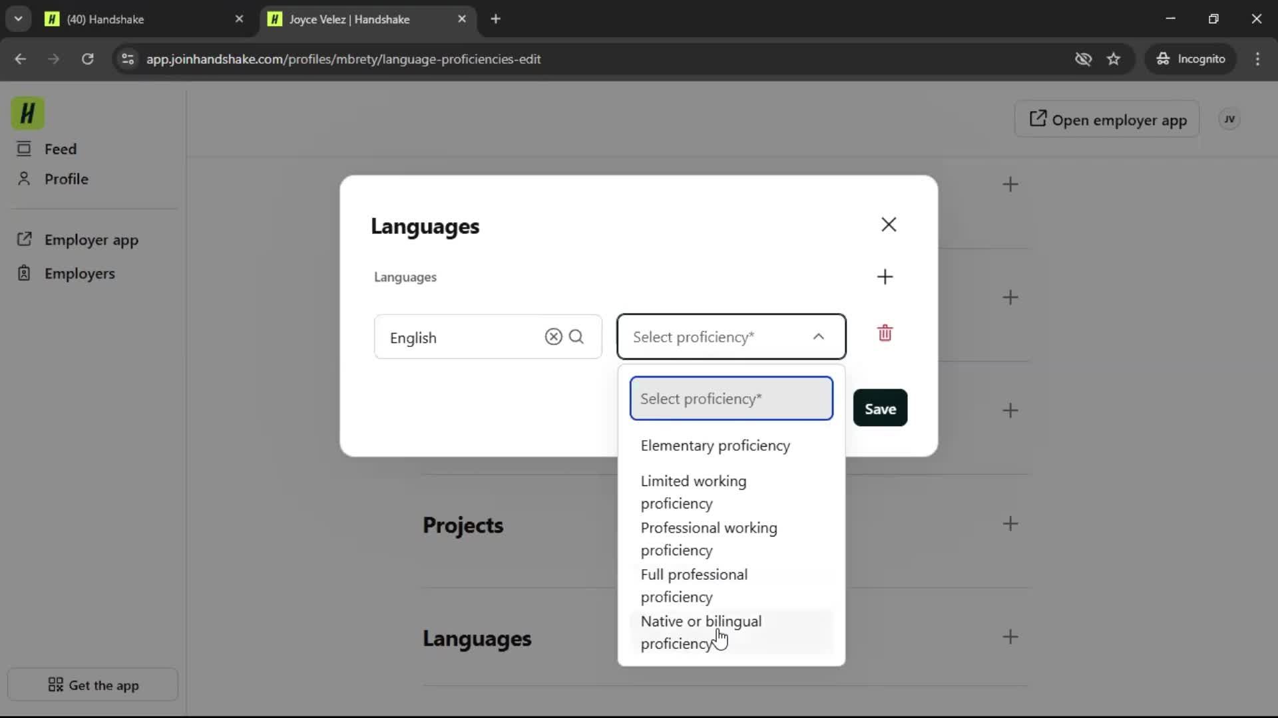Clear the English language field
This screenshot has height=718, width=1278.
pos(553,336)
